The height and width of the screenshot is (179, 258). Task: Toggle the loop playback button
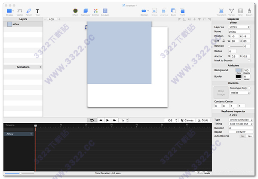92,120
